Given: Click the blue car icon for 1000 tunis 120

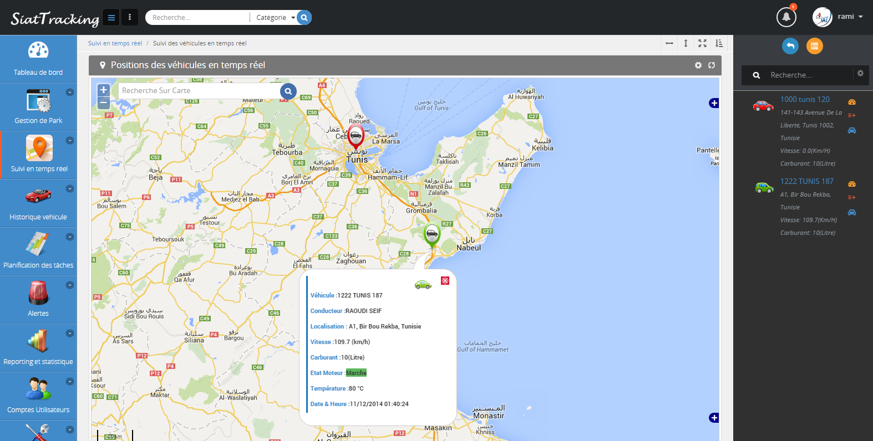Looking at the screenshot, I should point(852,131).
